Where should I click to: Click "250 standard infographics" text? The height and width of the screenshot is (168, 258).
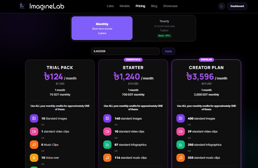[x=205, y=145]
